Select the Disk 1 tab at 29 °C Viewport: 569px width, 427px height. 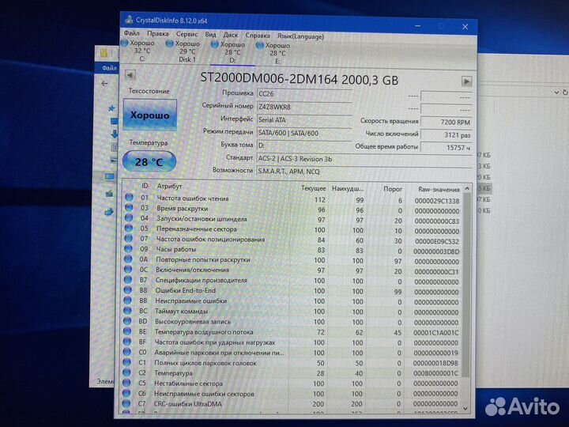tap(187, 51)
